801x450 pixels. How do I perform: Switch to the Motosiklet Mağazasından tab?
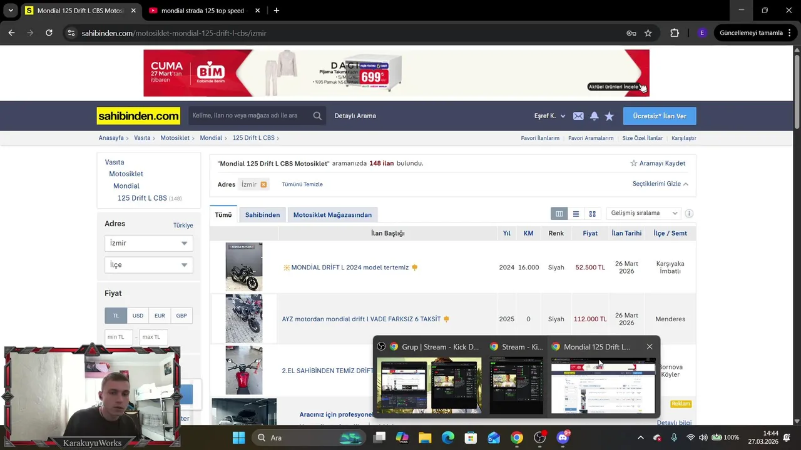pyautogui.click(x=332, y=214)
